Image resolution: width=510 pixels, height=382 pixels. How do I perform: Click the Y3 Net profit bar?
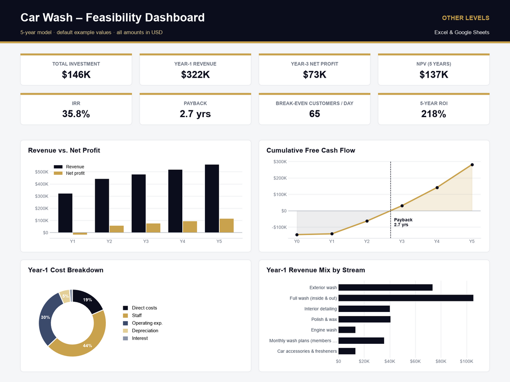coord(153,228)
